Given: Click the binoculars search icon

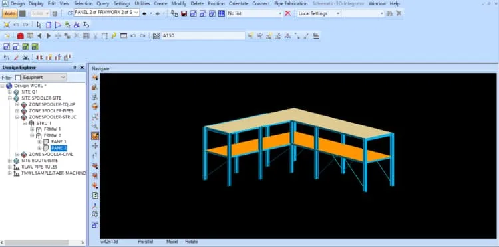Looking at the screenshot, I should 389,13.
